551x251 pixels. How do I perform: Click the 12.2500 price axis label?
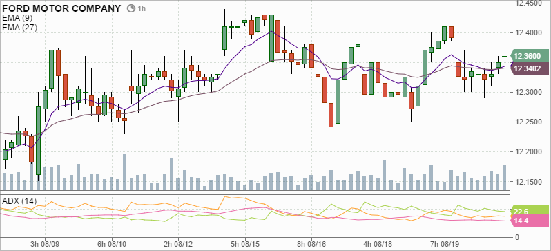click(x=528, y=122)
